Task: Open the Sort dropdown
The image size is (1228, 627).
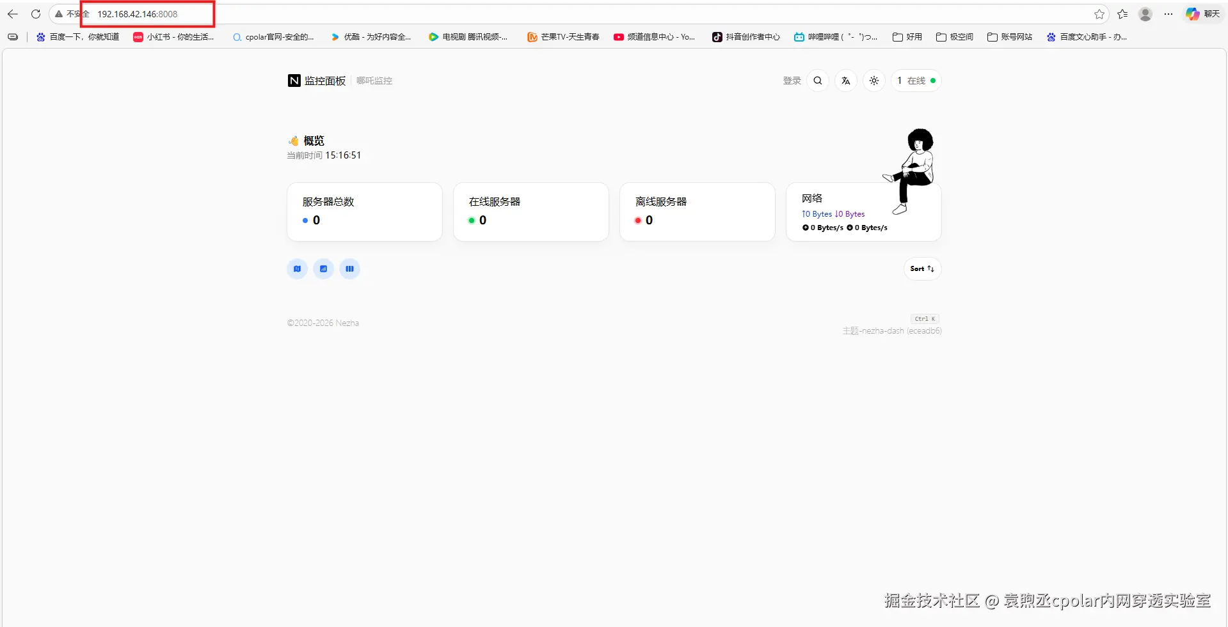Action: (922, 269)
